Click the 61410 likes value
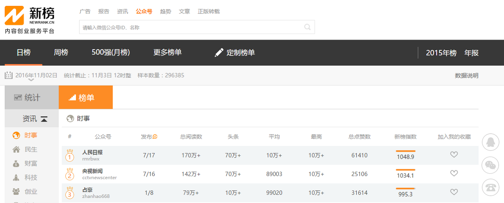The height and width of the screenshot is (203, 504). coord(359,155)
